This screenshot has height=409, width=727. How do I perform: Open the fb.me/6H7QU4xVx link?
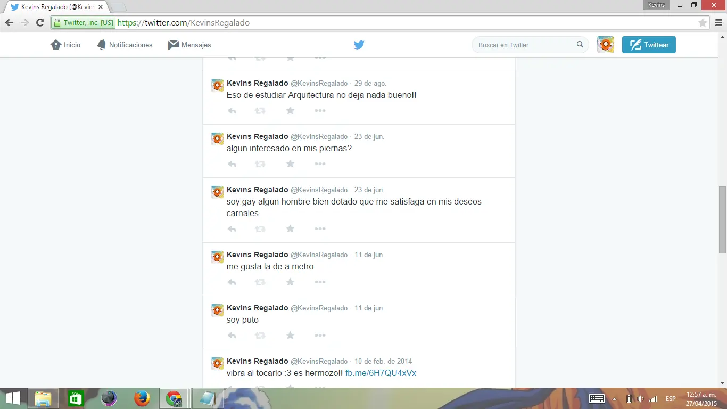click(381, 373)
